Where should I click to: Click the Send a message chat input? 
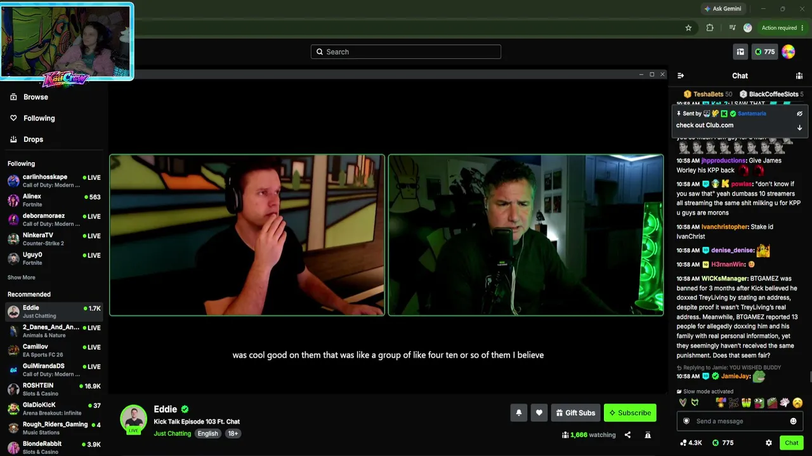[740, 421]
